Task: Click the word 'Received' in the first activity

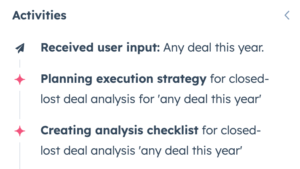Action: click(62, 48)
